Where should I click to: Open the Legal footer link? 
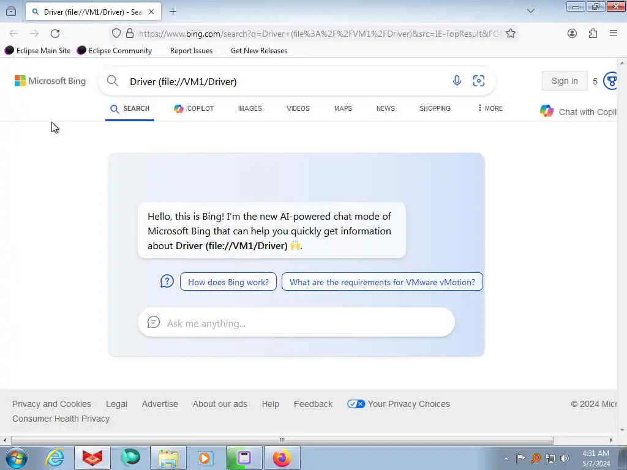[x=116, y=404]
